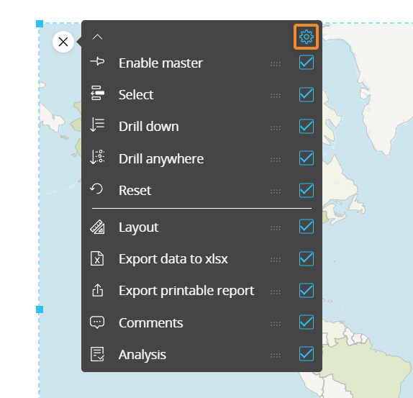
Task: Click the Export printable report label
Action: [186, 291]
